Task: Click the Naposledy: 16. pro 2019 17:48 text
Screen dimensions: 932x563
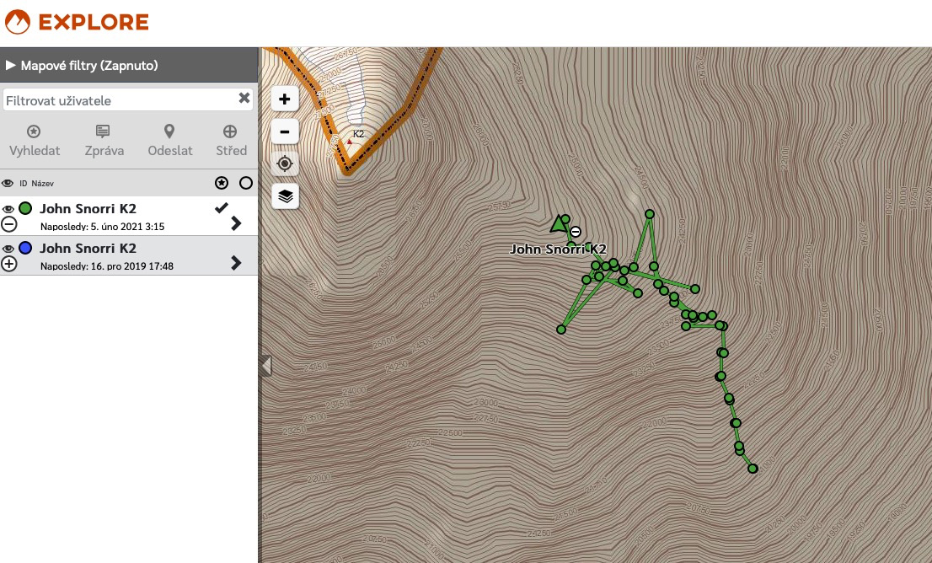Action: pyautogui.click(x=107, y=266)
